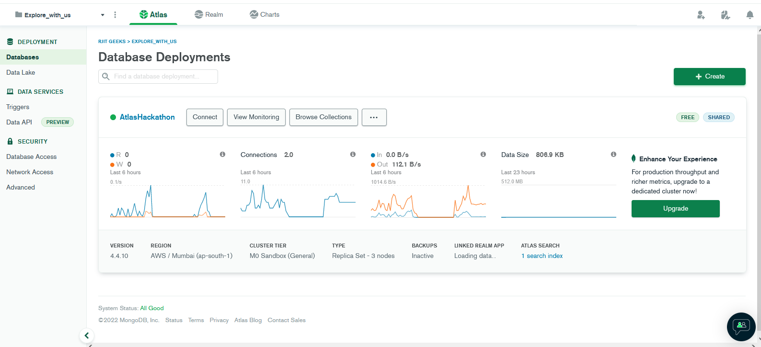Open the support chat bubble

(x=741, y=326)
